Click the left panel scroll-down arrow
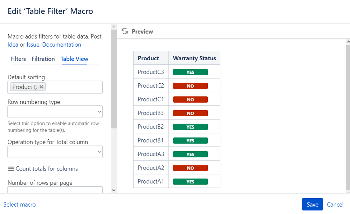350x214 pixels. 113,190
